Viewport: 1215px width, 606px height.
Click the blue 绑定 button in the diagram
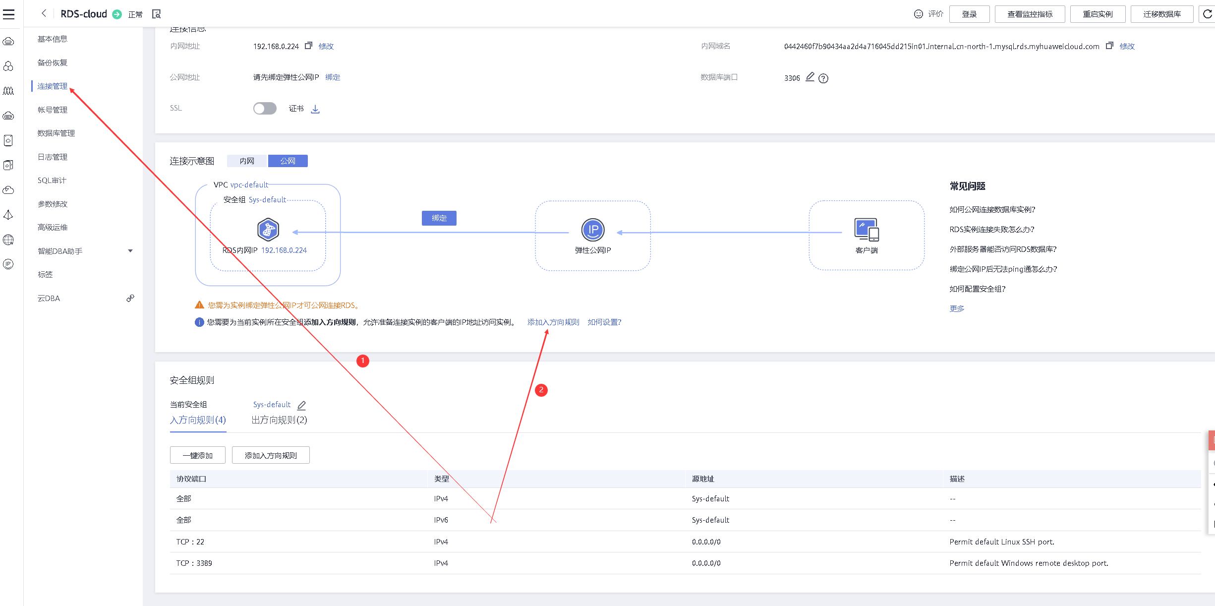439,218
